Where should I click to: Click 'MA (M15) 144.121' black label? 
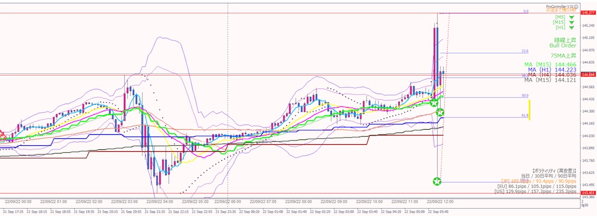tap(550, 80)
